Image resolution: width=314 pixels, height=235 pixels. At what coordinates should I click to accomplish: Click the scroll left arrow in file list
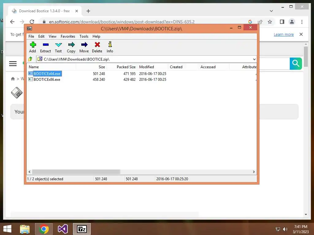[x=30, y=172]
